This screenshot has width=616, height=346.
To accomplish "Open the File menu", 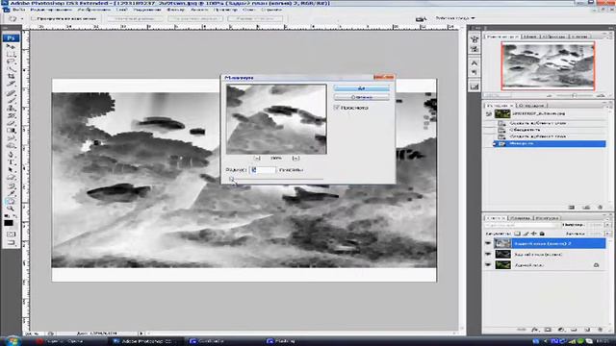I will click(x=19, y=10).
